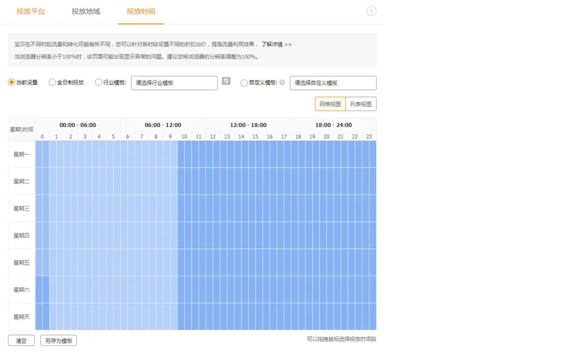The image size is (587, 363).
Task: Switch to 列表视图 list view
Action: coord(361,104)
